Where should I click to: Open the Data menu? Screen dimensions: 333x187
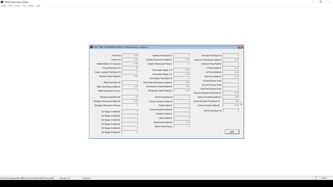coord(17,6)
